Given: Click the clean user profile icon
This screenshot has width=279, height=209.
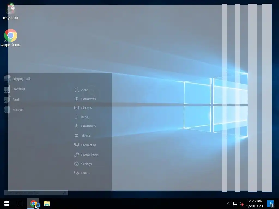Looking at the screenshot, I should point(77,90).
